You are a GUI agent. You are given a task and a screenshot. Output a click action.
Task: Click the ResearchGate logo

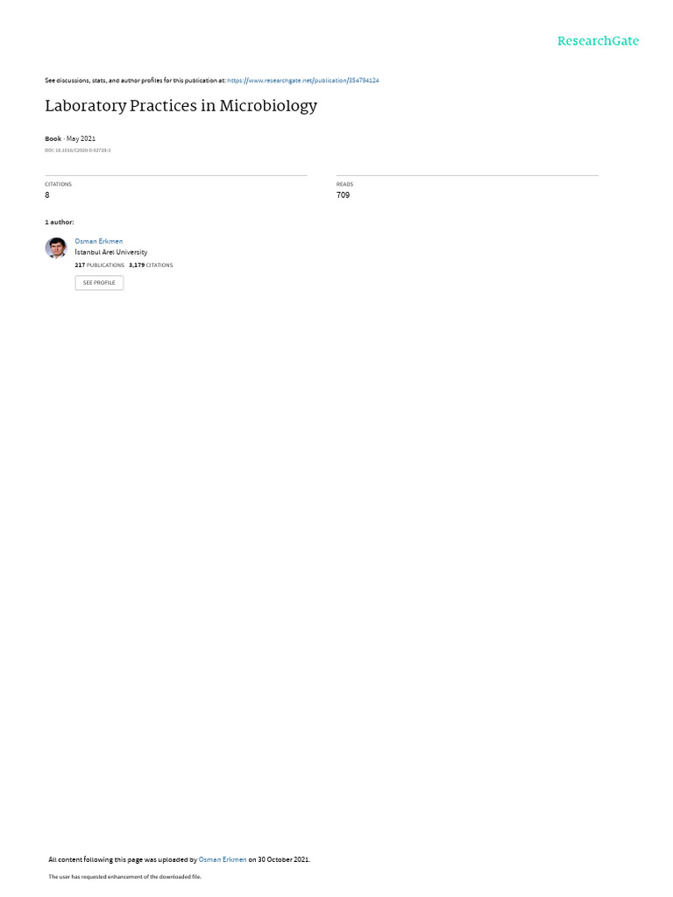click(x=598, y=40)
